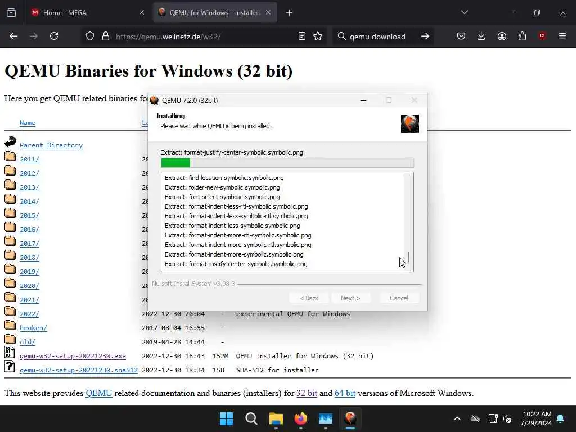Viewport: 576px width, 432px height.
Task: Open the 2022/ folder link
Action: [29, 314]
